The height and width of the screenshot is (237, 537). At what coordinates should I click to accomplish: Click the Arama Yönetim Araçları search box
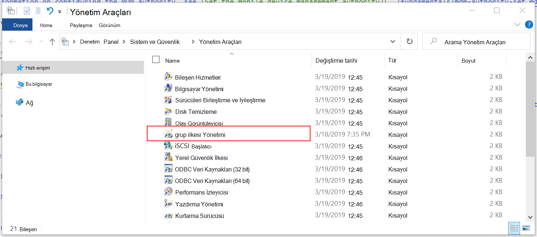(476, 42)
